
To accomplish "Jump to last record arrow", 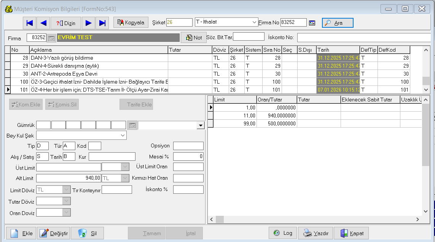I will (x=102, y=23).
